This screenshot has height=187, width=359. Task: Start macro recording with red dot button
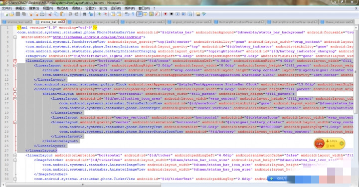tap(166, 14)
